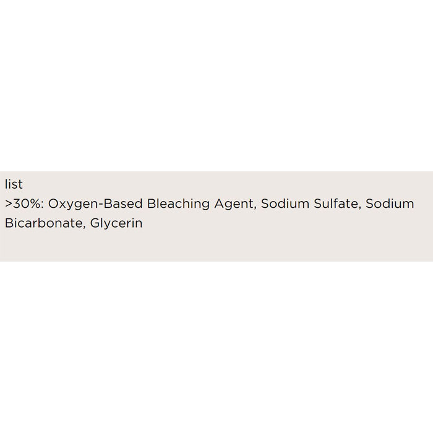Screen dimensions: 433x433
Task: Click "Sodium" at the end of the first ingredient line
Action: [390, 204]
